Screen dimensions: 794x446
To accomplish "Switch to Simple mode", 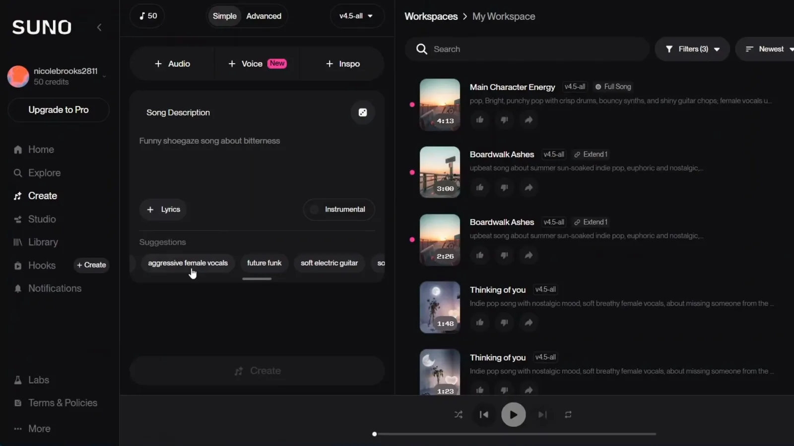I will [x=224, y=16].
